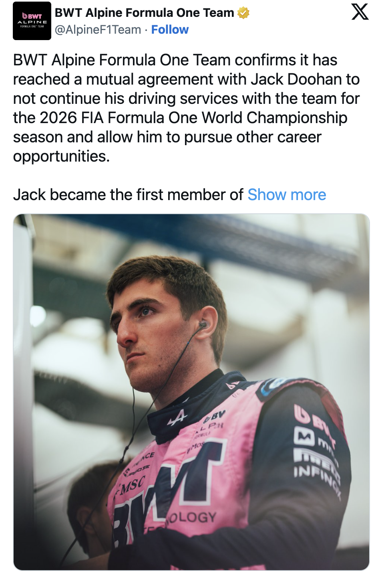Click the 'Jack became the first member' line
The image size is (378, 571).
point(128,195)
